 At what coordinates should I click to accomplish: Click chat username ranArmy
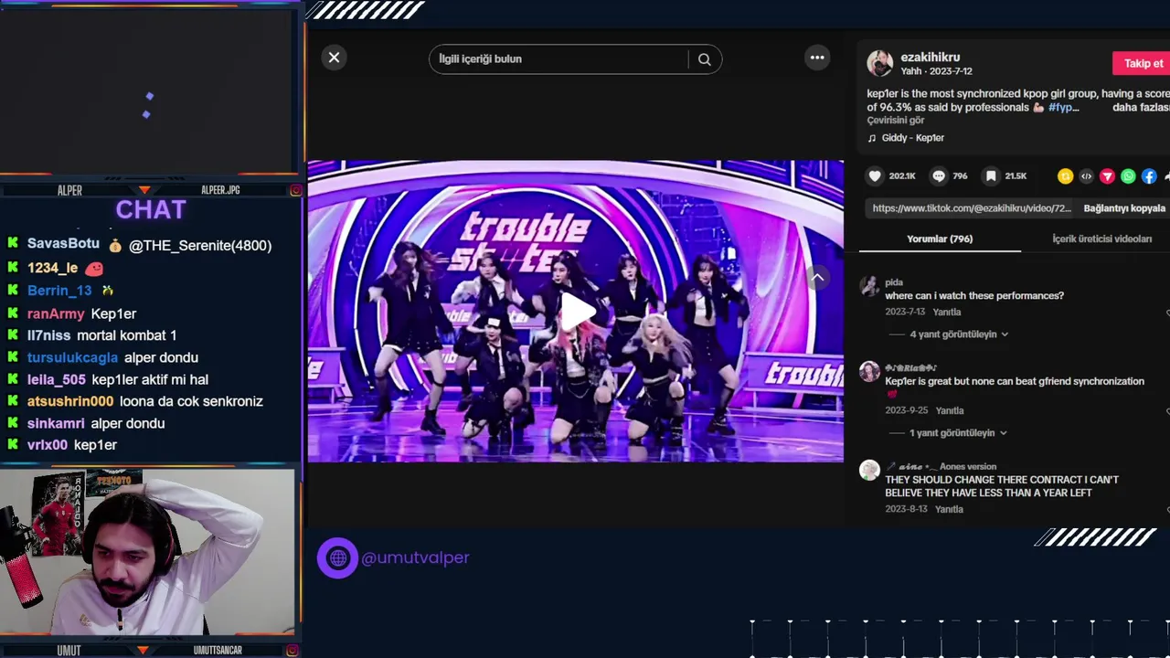point(56,313)
